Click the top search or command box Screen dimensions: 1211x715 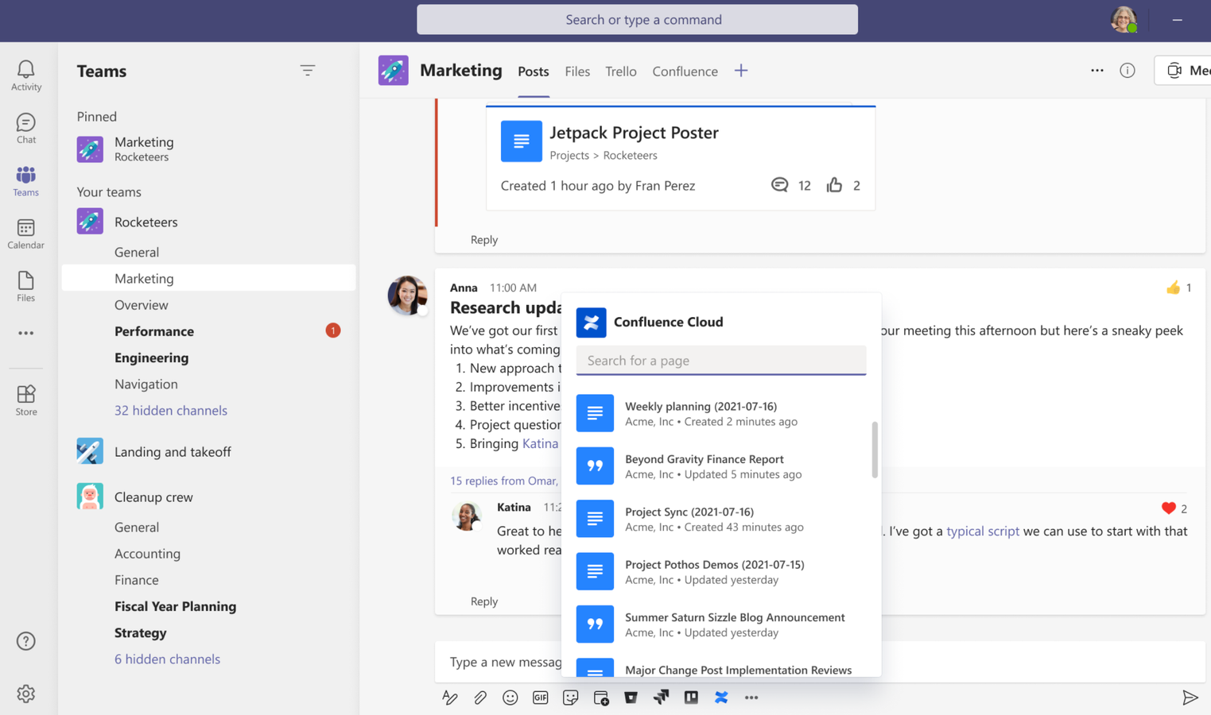[x=637, y=19]
